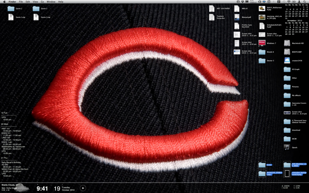
Task: Open the Apple menu
Action: click(x=4, y=2)
